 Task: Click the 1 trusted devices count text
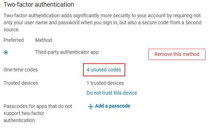[105, 83]
